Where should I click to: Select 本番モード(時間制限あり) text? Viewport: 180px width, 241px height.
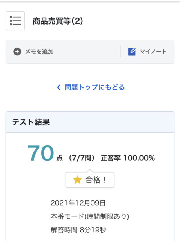click(x=90, y=216)
